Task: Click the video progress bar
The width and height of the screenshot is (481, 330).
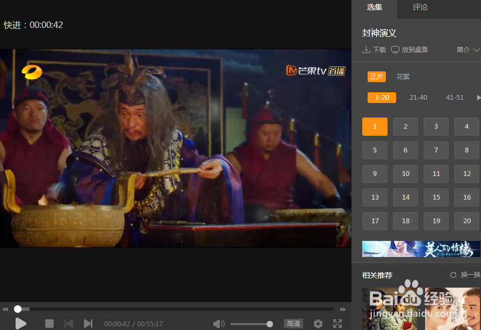Action: tap(174, 309)
